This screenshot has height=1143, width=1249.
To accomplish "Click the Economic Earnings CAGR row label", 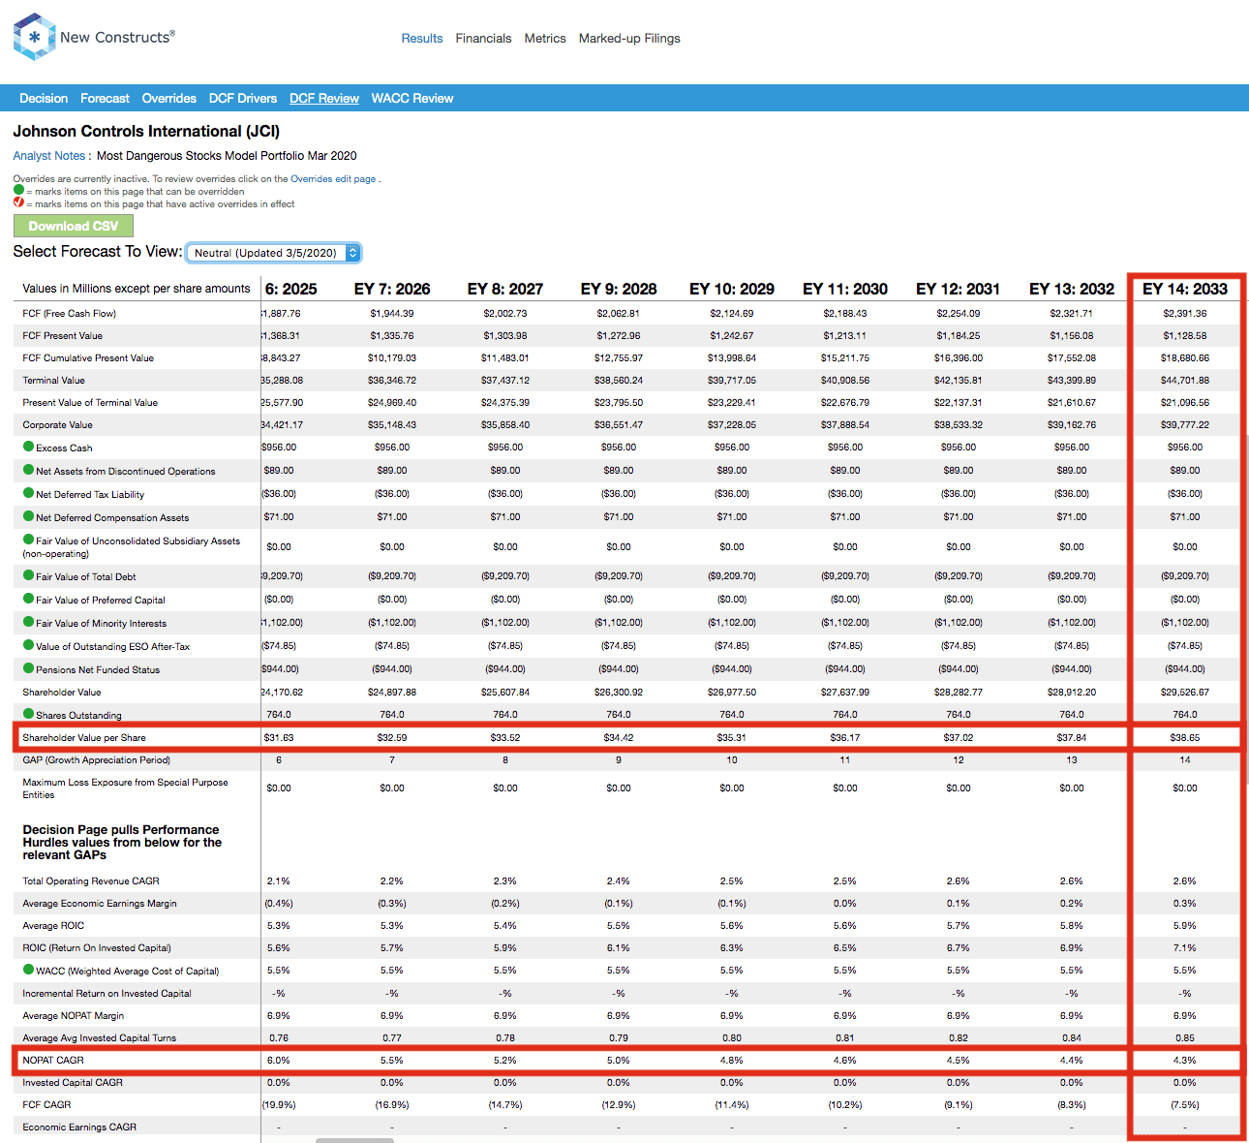I will [79, 1127].
